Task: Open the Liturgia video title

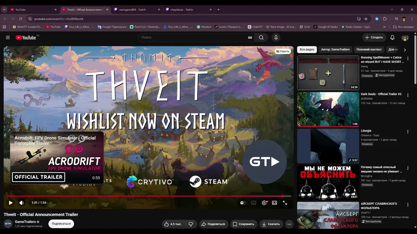Action: click(x=366, y=131)
